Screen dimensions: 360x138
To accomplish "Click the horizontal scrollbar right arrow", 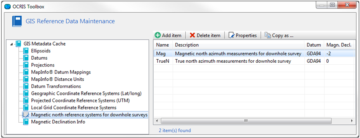I will coord(352,120).
